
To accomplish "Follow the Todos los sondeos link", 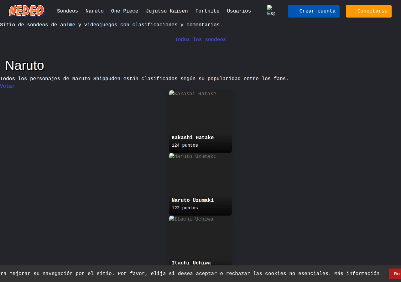I will (x=200, y=39).
